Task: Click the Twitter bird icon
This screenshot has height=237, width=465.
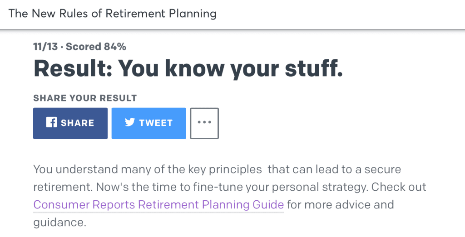Action: coord(130,122)
